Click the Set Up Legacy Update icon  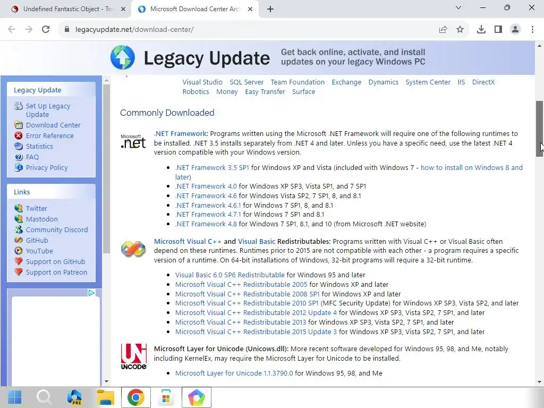[x=19, y=106]
